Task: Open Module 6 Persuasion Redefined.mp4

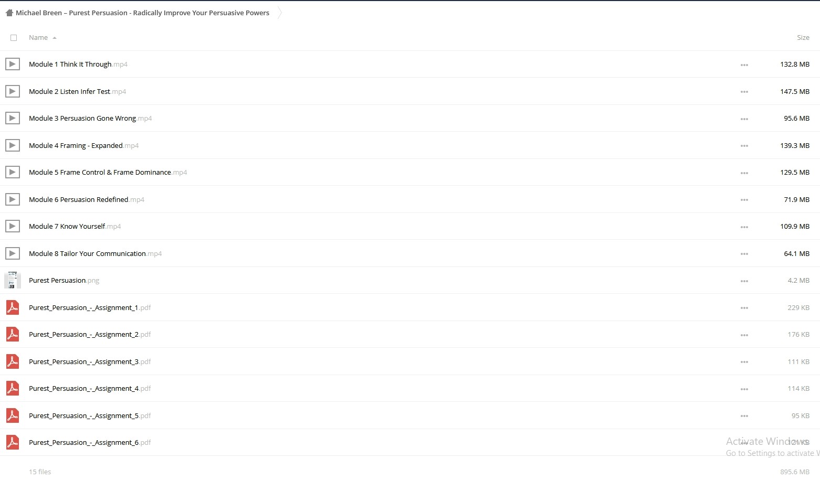Action: pyautogui.click(x=87, y=199)
